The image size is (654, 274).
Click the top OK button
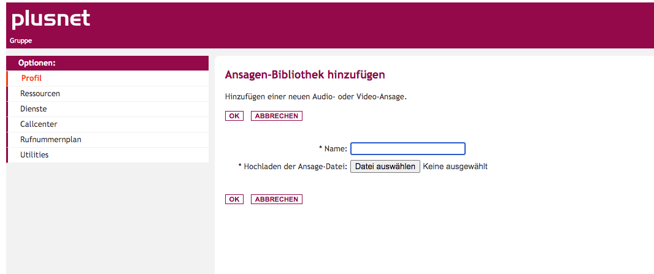234,116
